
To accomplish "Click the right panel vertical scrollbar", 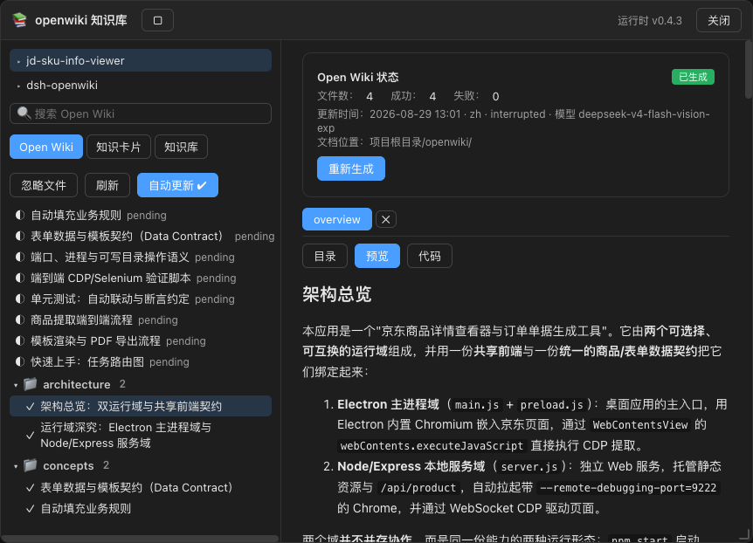I will tap(749, 70).
